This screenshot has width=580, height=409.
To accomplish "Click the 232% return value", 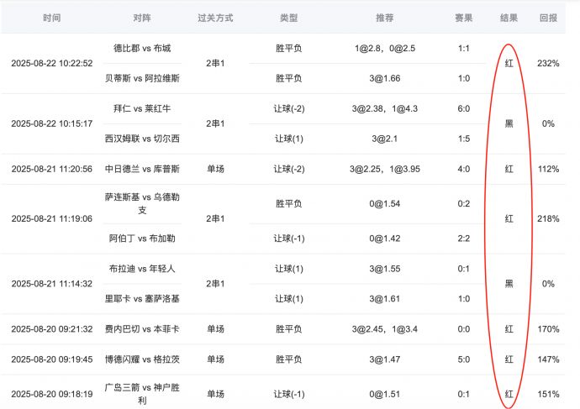I will click(x=548, y=63).
